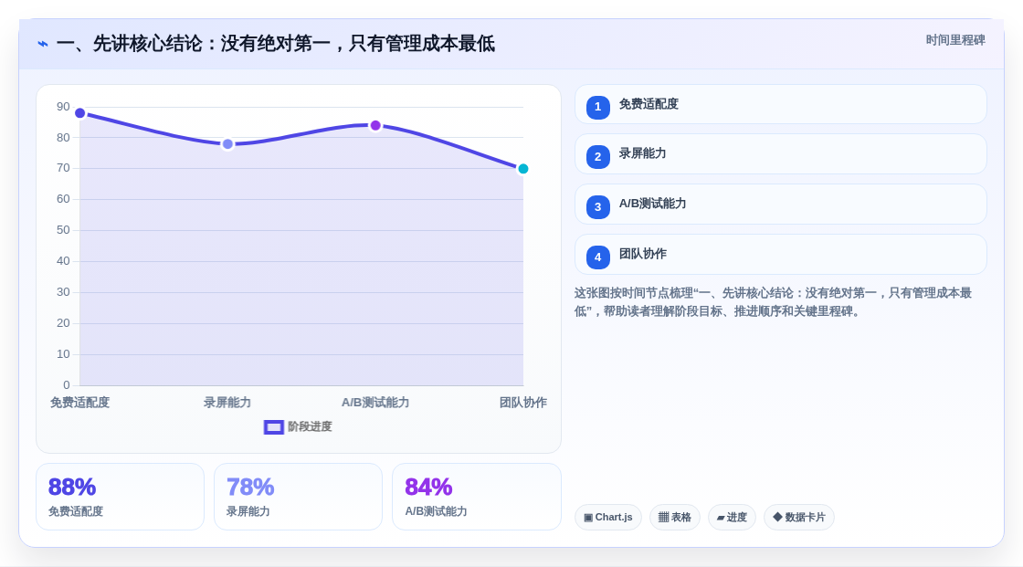Viewport: 1023px width, 567px height.
Task: Click the y-axis value 0
Action: (x=67, y=385)
